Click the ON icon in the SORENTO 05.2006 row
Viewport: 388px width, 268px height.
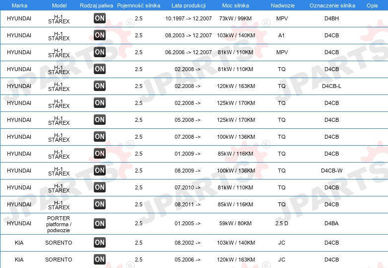coord(100,260)
